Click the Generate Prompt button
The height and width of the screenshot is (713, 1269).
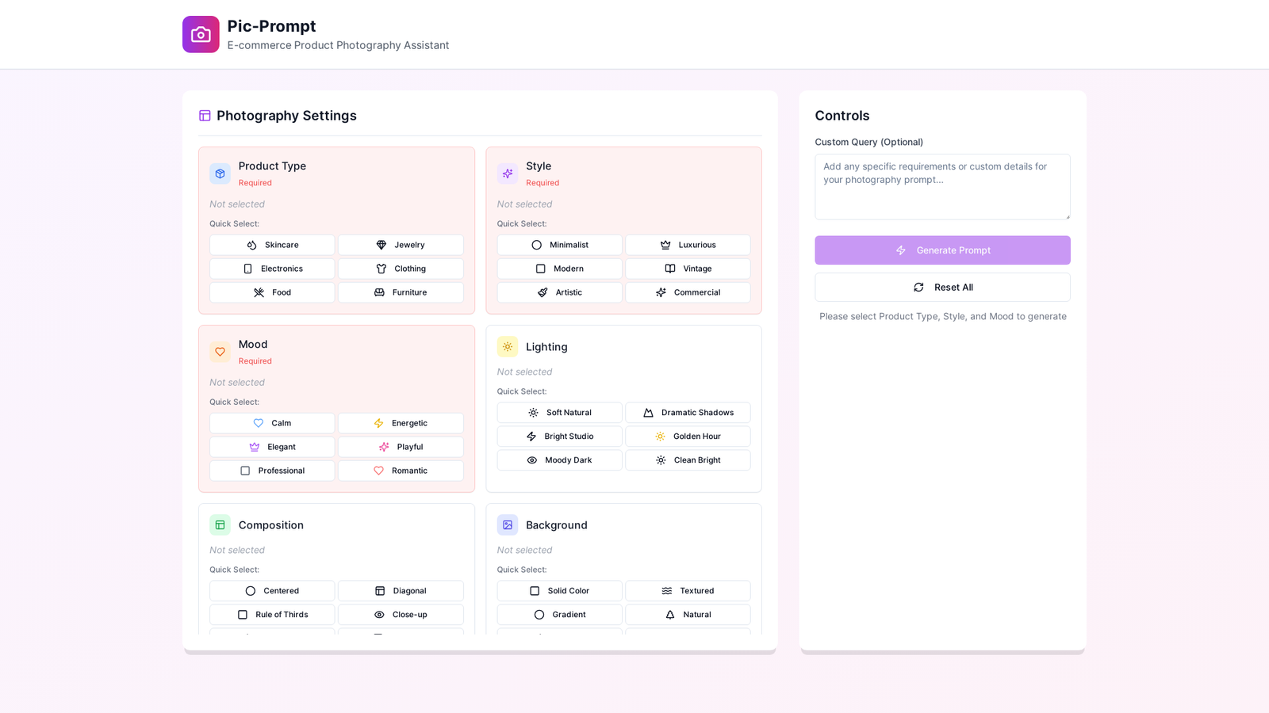942,250
